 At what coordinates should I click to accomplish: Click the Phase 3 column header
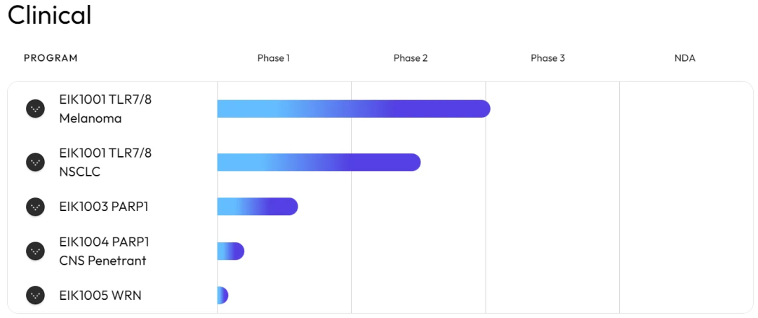pos(547,58)
